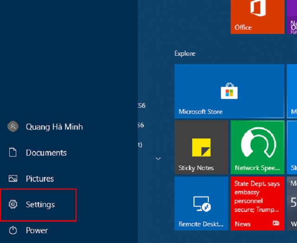Viewport: 297px width, 243px height.
Task: Click the Explore group header
Action: pos(185,53)
